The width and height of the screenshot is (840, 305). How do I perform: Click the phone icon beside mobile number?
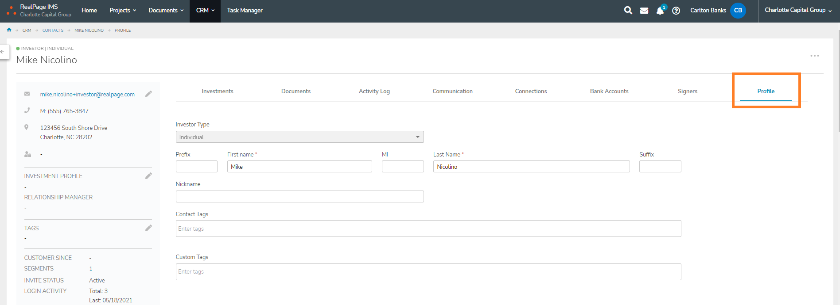coord(27,111)
